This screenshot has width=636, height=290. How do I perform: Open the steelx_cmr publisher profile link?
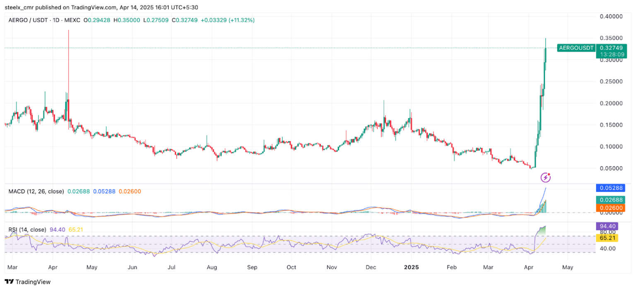20,7
